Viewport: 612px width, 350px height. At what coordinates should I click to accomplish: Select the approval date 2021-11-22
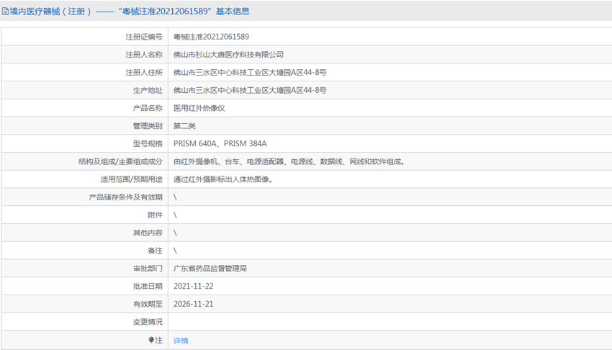(194, 286)
